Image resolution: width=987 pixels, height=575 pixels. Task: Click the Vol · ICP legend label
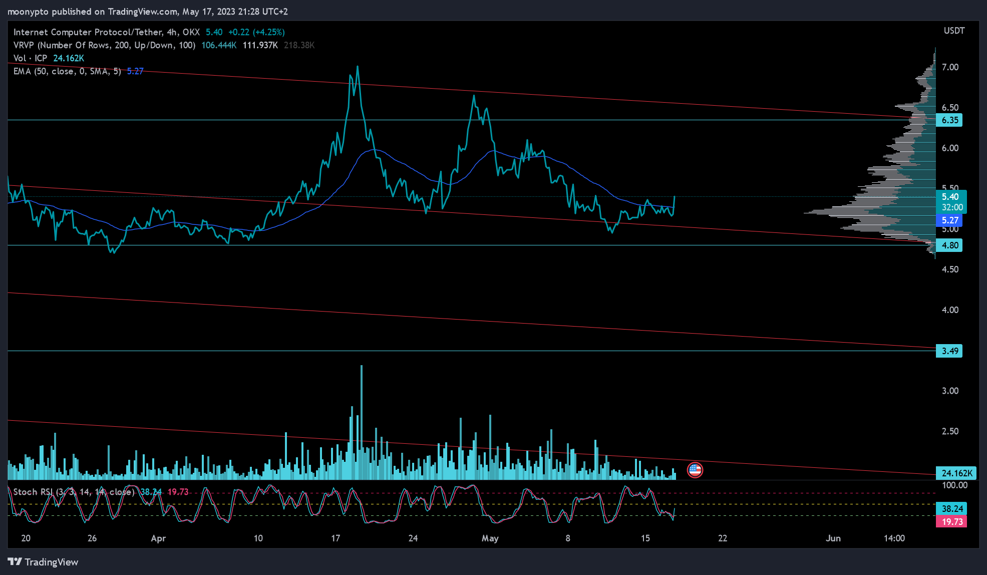pos(30,58)
